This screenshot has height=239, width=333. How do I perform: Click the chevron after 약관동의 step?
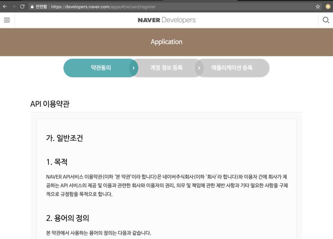coord(134,68)
